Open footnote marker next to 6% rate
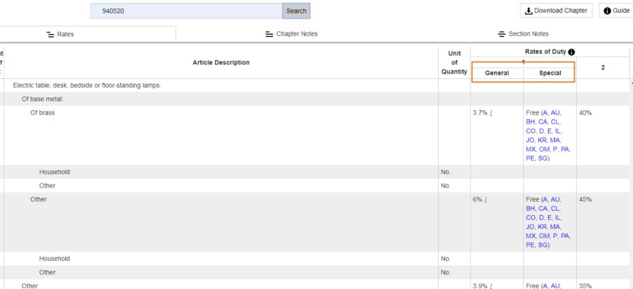The image size is (633, 289). coord(488,199)
